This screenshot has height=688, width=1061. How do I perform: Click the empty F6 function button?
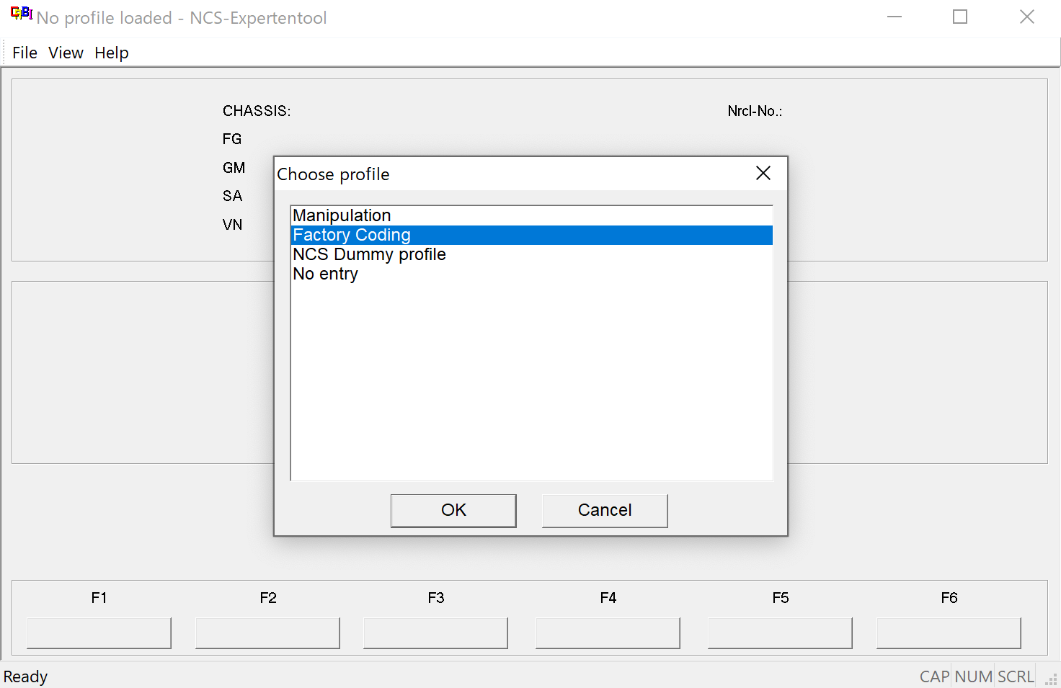click(x=949, y=633)
